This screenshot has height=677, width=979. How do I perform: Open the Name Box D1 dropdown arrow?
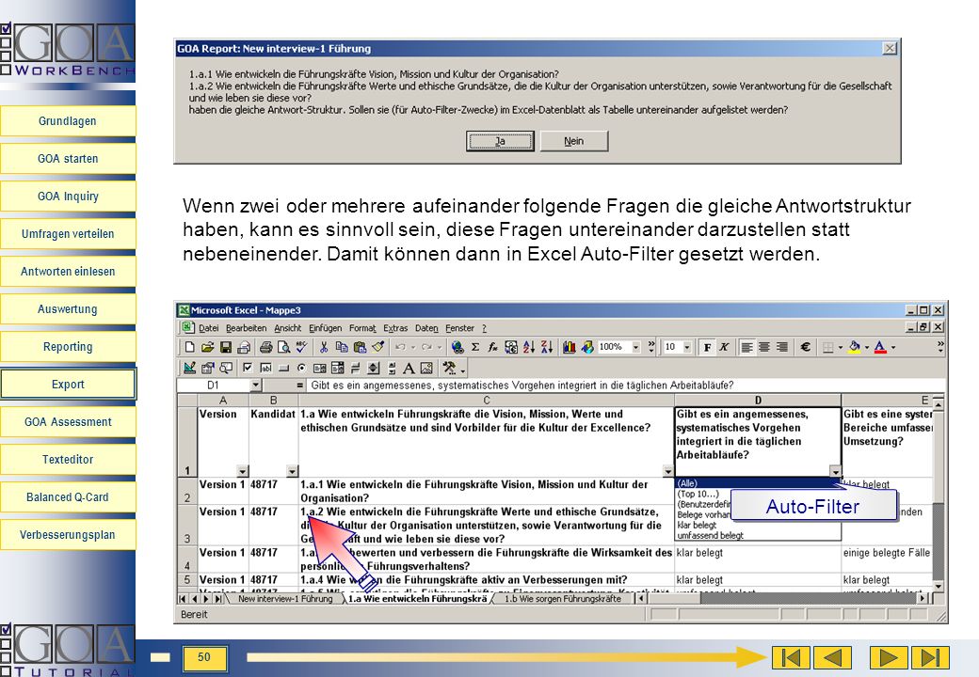(x=255, y=386)
